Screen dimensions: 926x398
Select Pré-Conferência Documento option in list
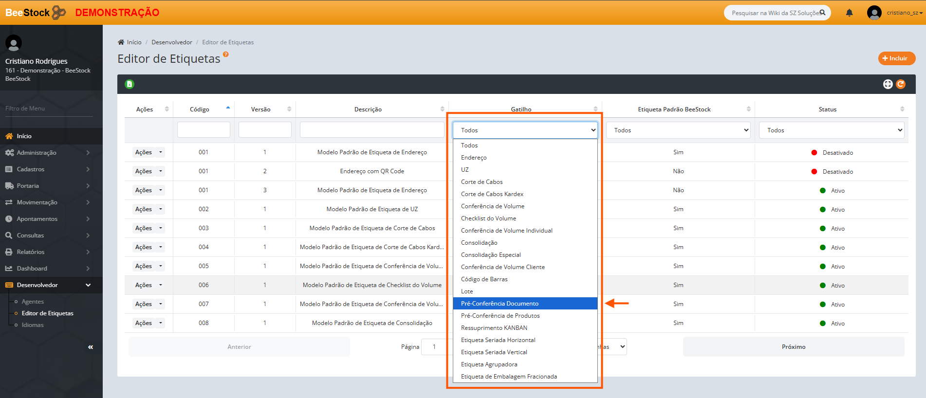pos(500,303)
